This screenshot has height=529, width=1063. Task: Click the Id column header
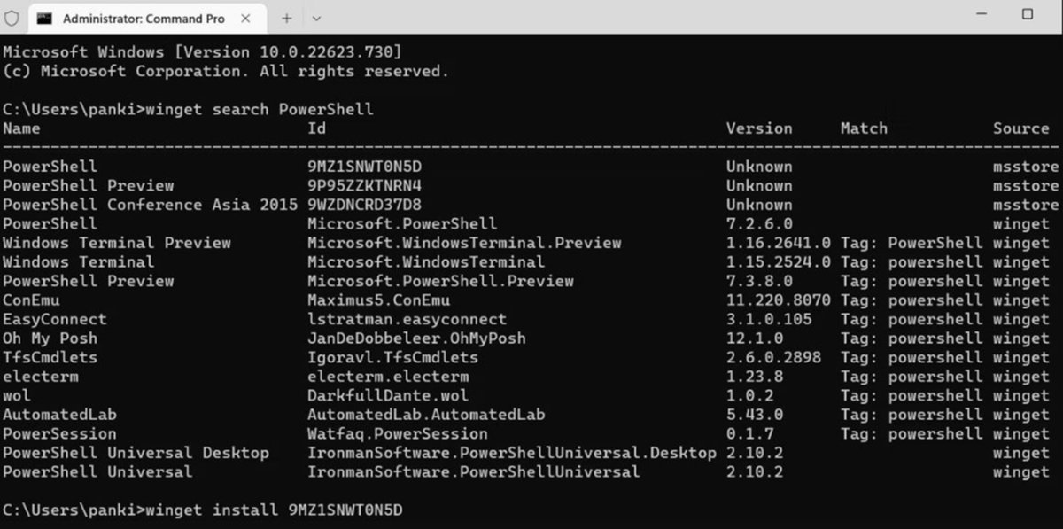pyautogui.click(x=315, y=128)
